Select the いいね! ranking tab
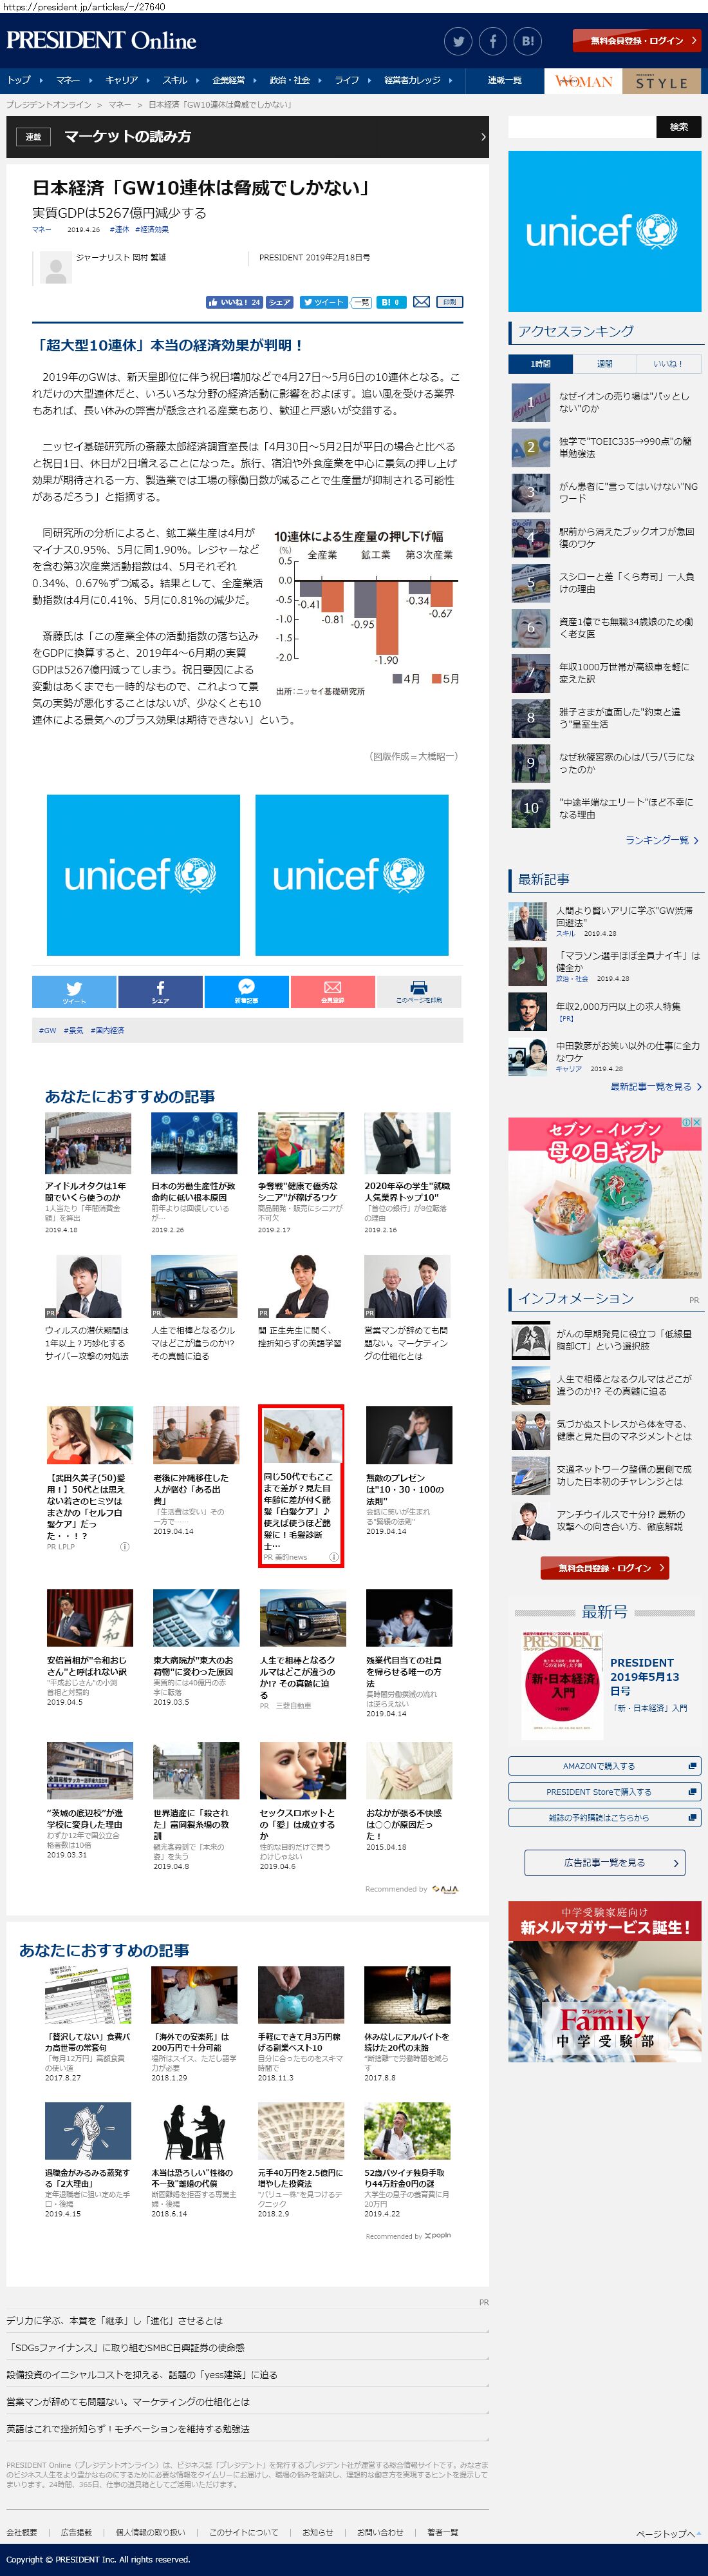 (668, 364)
